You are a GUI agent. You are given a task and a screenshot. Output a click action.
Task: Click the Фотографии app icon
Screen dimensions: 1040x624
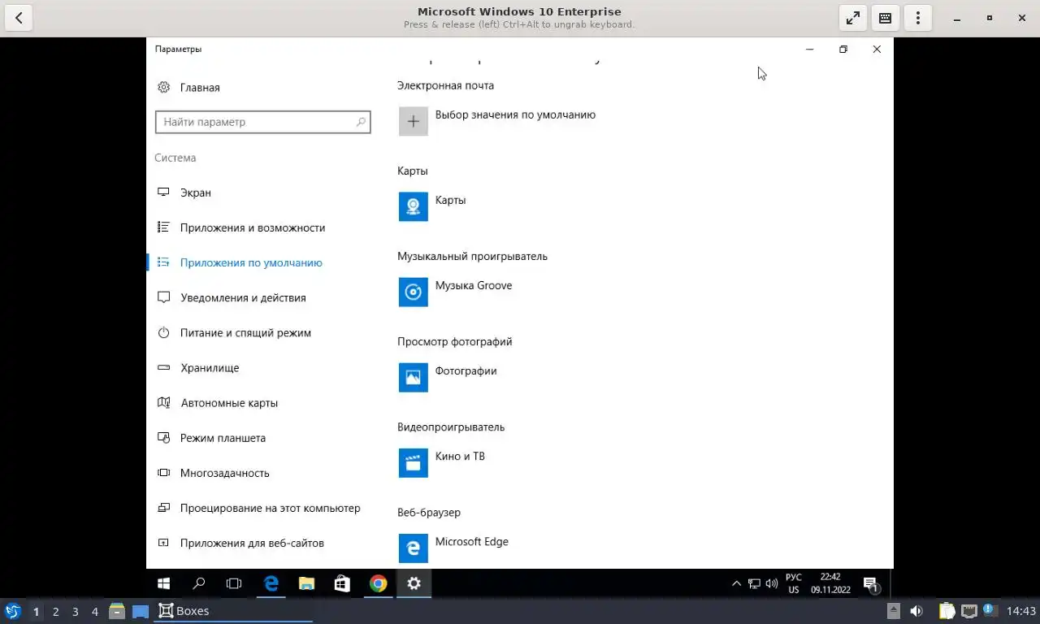(413, 377)
